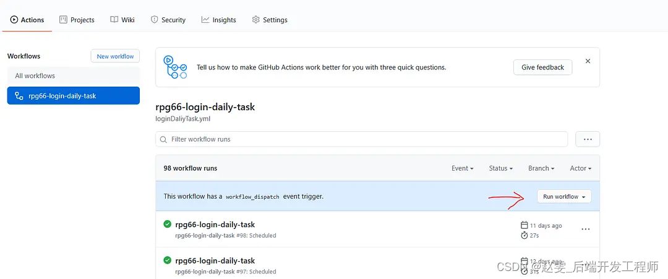The width and height of the screenshot is (668, 279).
Task: Open run #97 rpg66-login-daily-task title
Action: 215,260
